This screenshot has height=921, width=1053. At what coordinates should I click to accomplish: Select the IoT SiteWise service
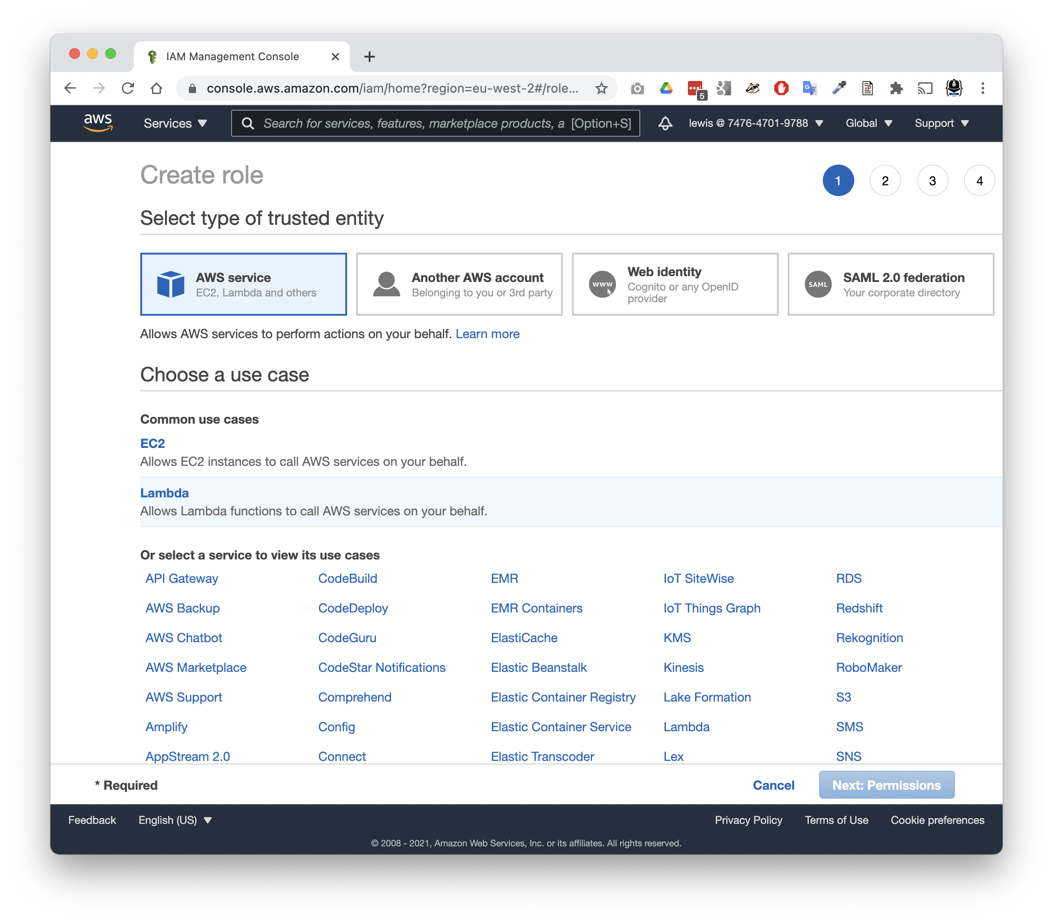pos(698,579)
